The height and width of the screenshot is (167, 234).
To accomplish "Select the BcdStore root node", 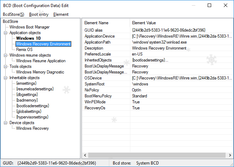I will pos(11,21).
